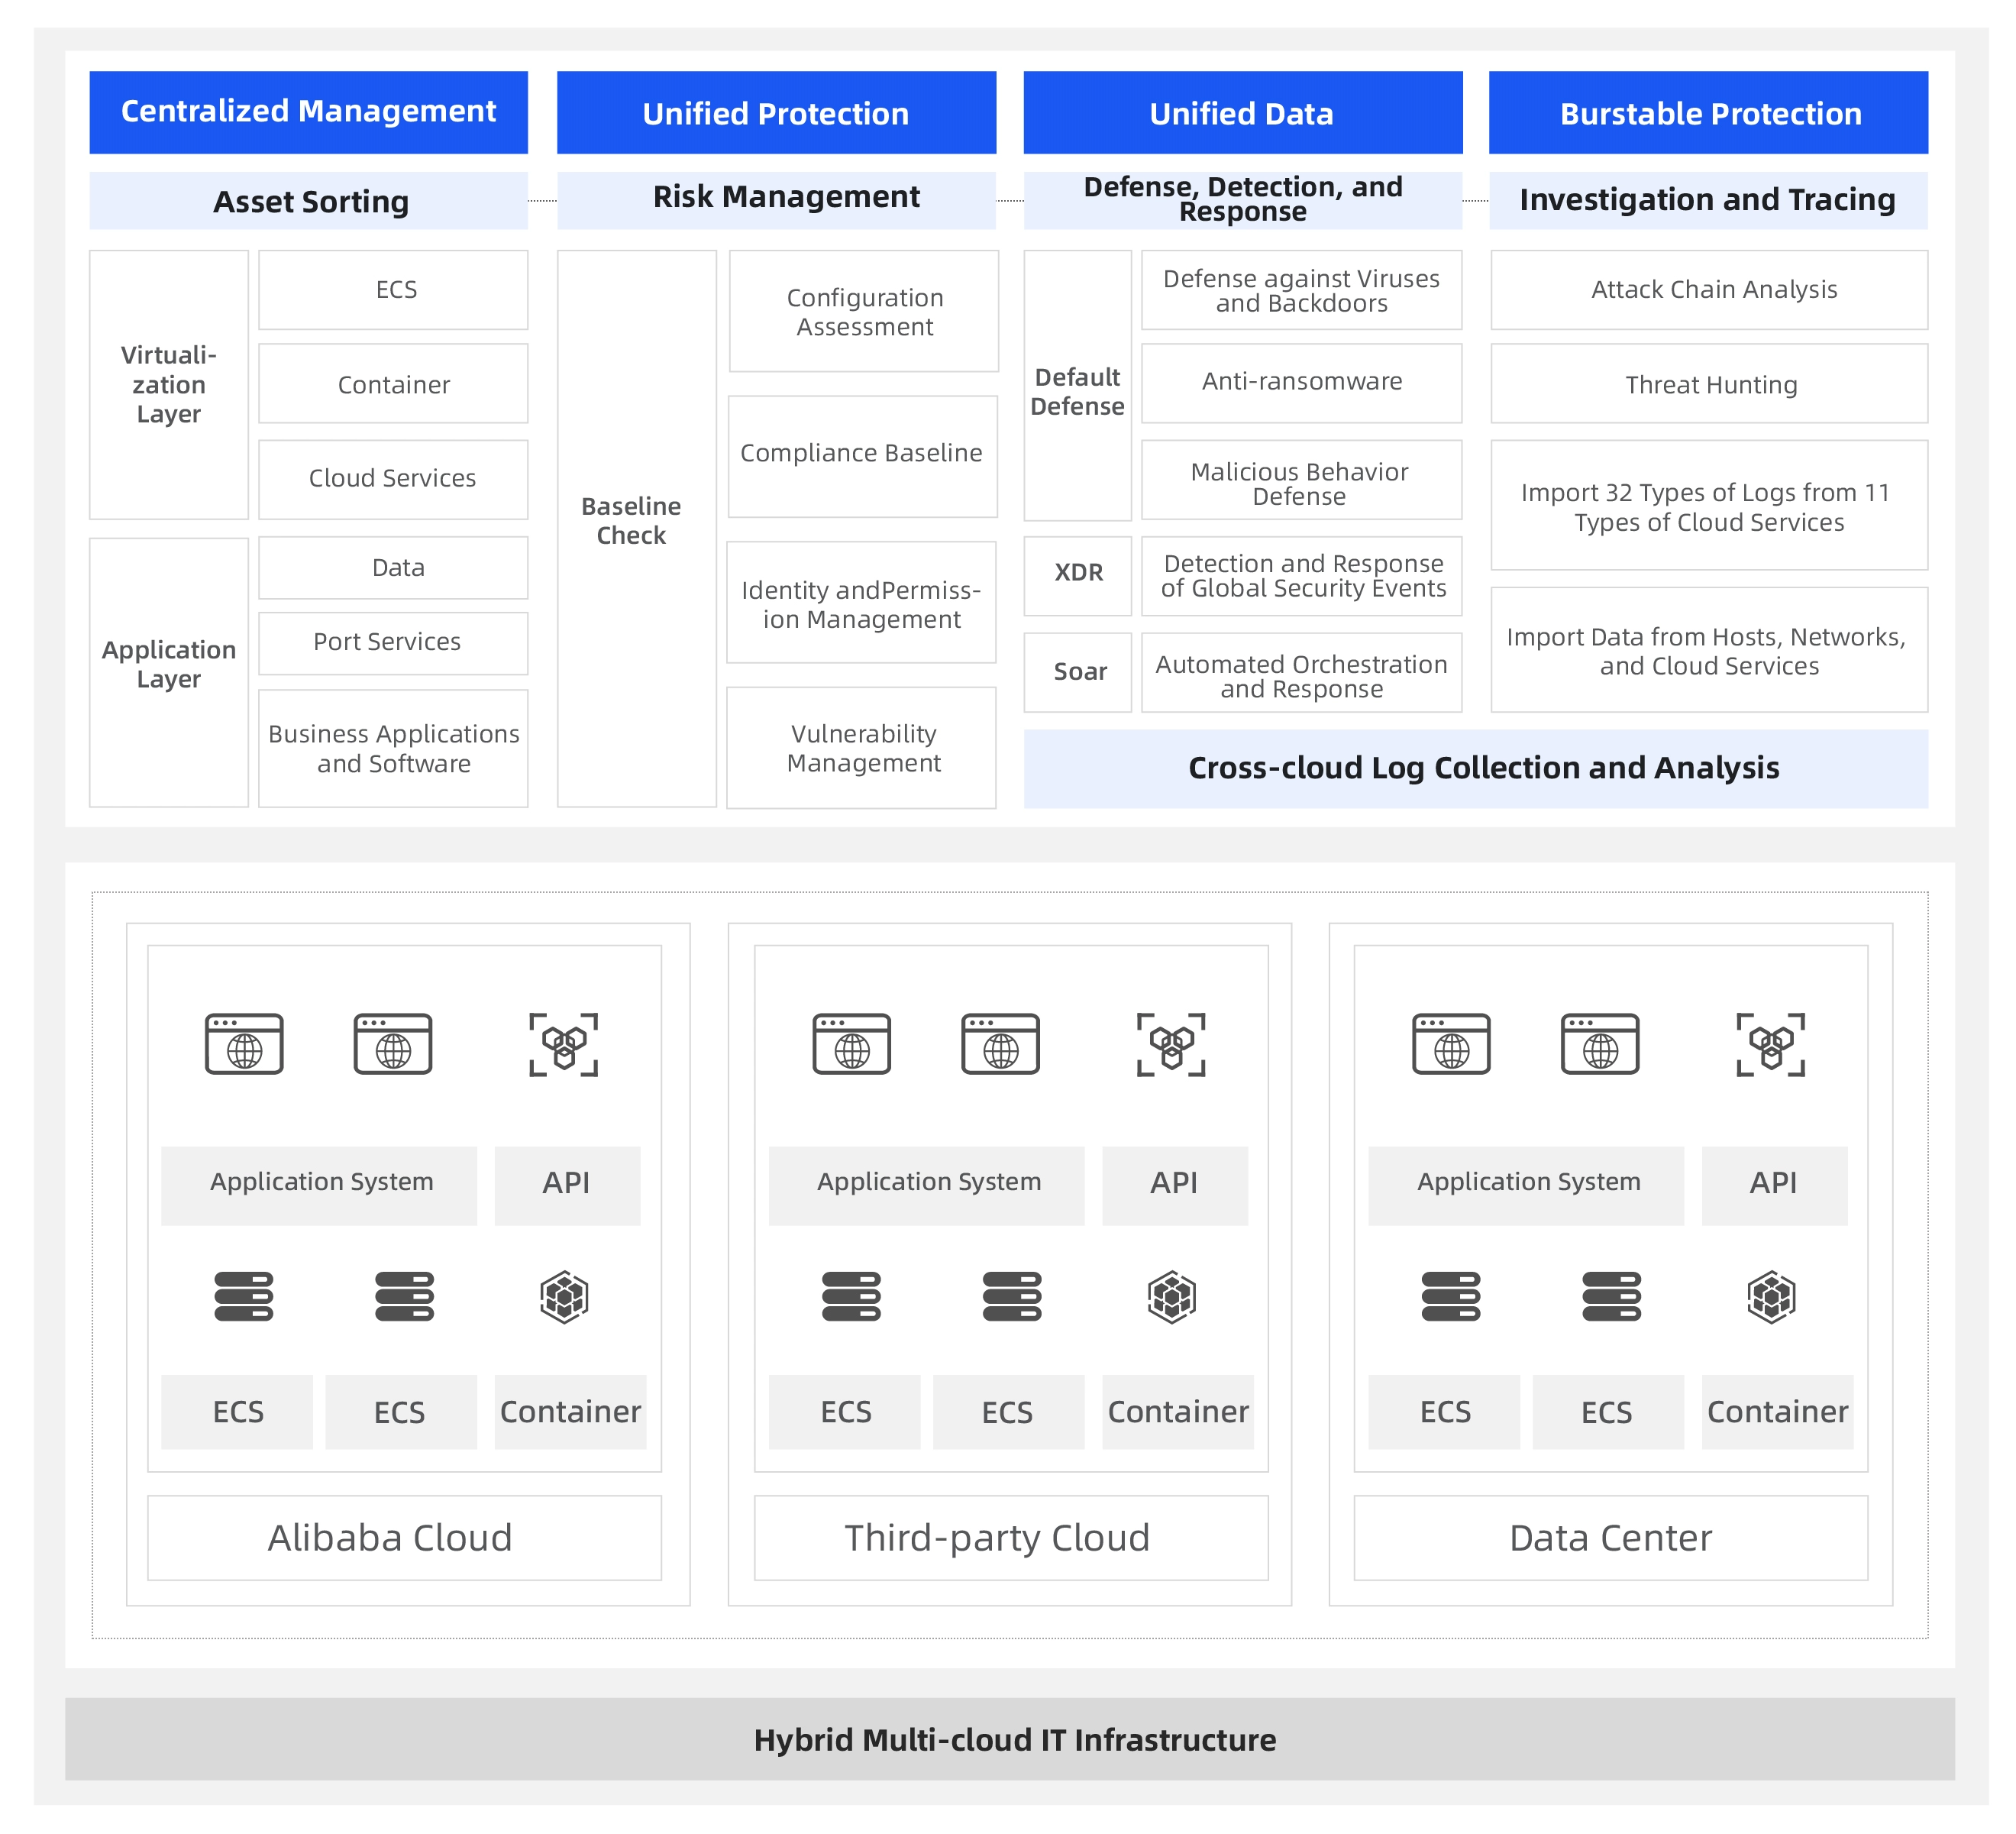Select the Centralized Management header
The image size is (2016, 1834).
point(308,112)
